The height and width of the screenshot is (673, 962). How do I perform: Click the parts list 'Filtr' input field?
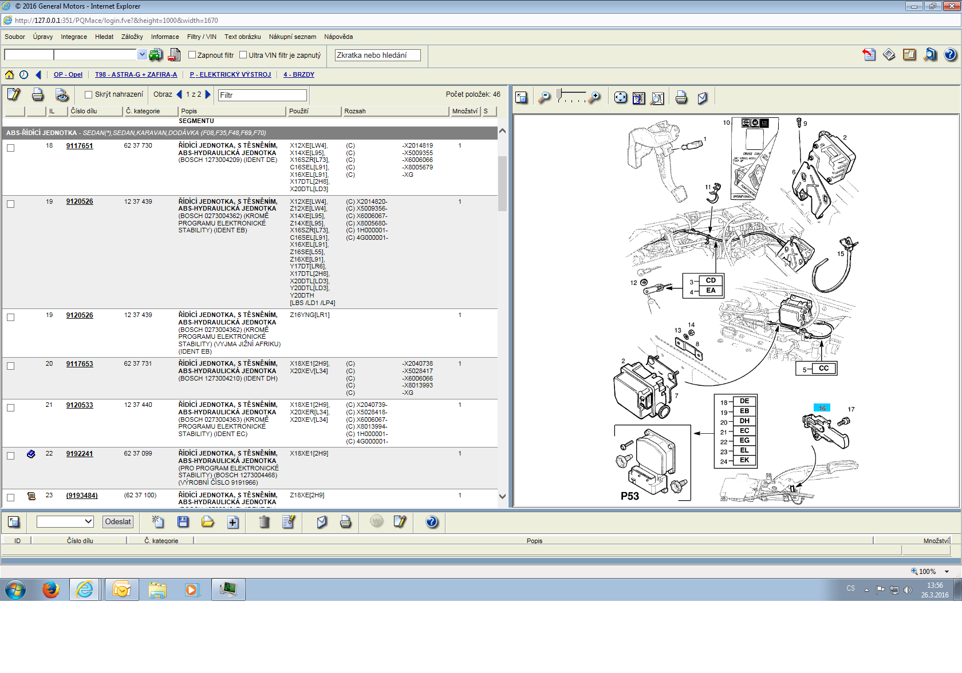(262, 95)
